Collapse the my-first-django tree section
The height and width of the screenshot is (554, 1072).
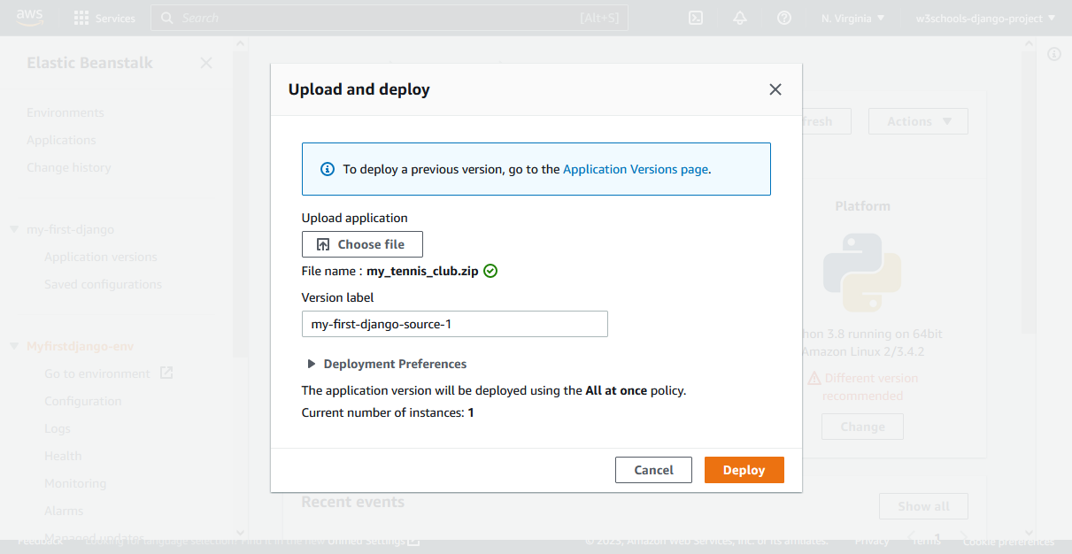(x=14, y=229)
